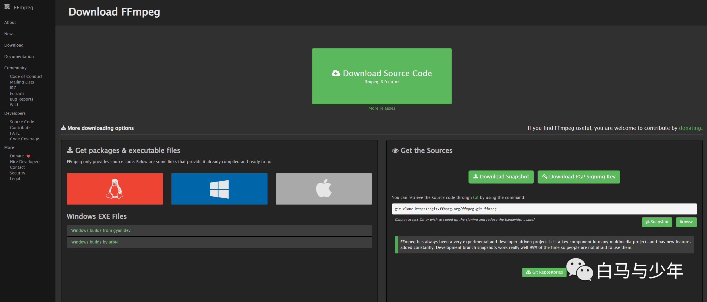
Task: Click the FFmpeg logo icon in sidebar
Action: point(7,7)
